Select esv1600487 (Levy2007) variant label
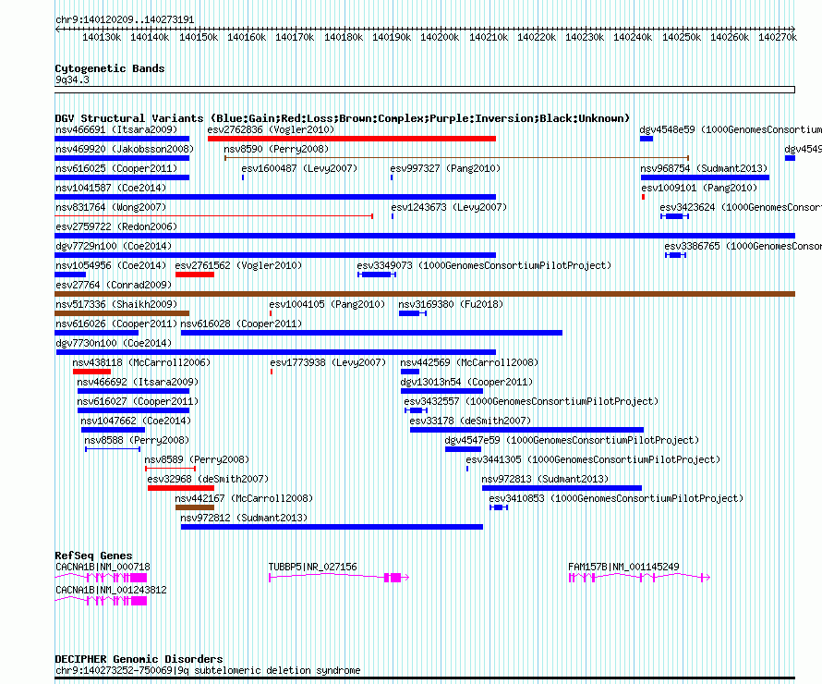The image size is (822, 684). pyautogui.click(x=299, y=168)
